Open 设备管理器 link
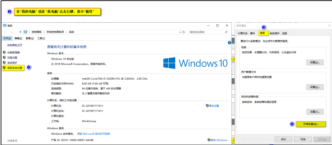 pyautogui.click(x=13, y=53)
